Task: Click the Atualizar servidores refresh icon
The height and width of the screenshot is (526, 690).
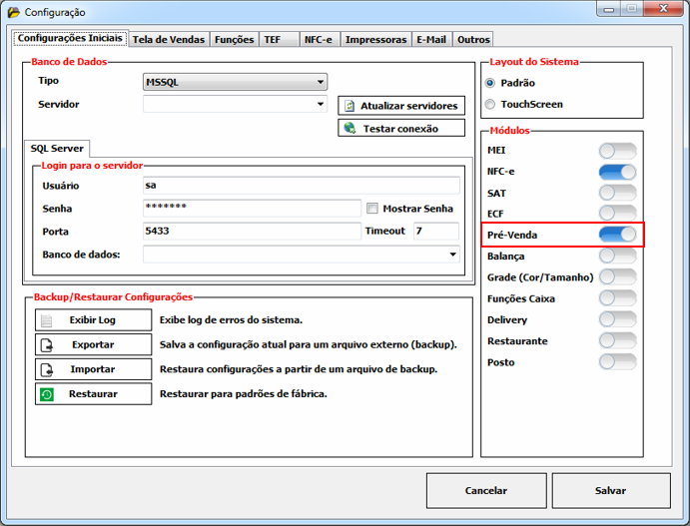Action: [349, 106]
